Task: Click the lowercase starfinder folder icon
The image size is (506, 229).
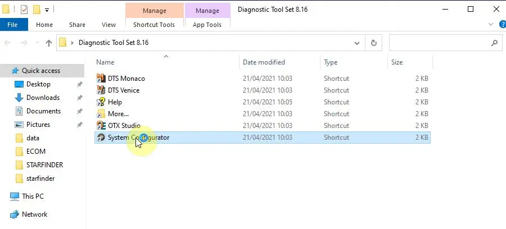Action: pyautogui.click(x=19, y=178)
